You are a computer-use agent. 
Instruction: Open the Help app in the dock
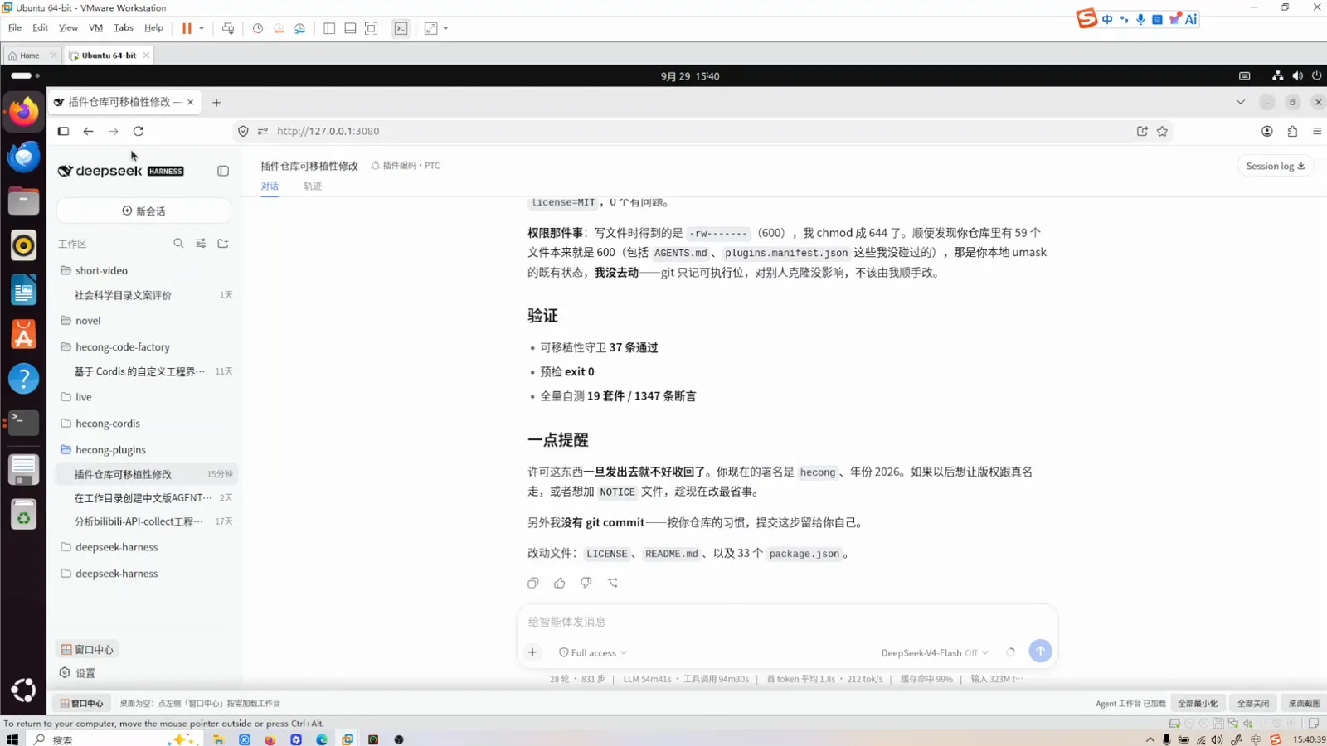click(23, 379)
